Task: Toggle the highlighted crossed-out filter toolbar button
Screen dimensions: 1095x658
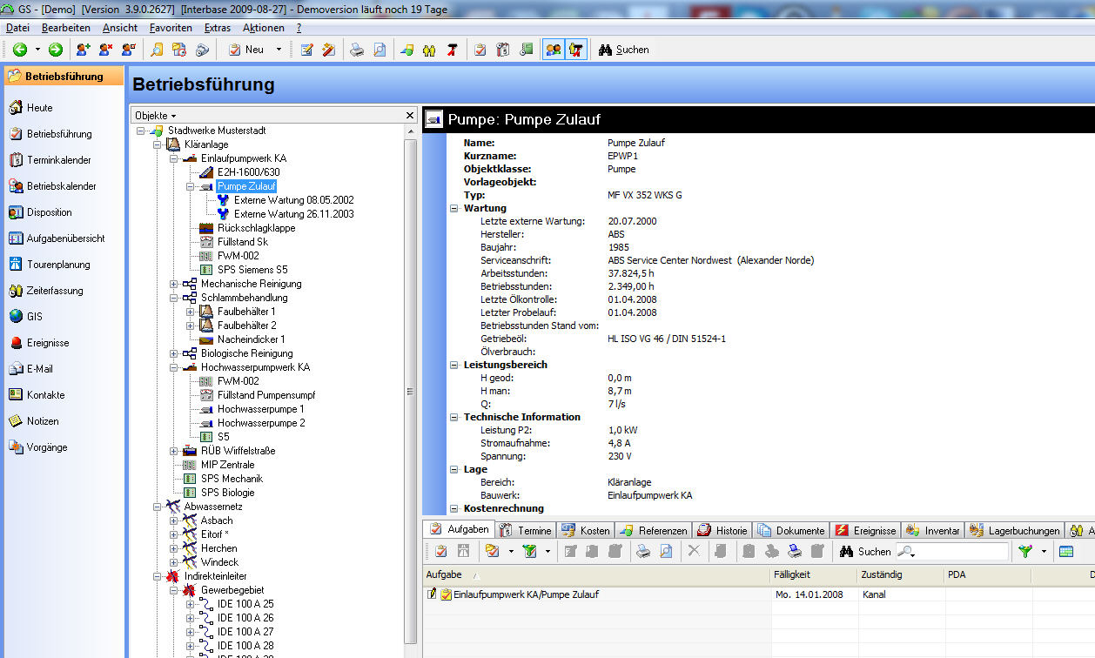Action: 575,50
